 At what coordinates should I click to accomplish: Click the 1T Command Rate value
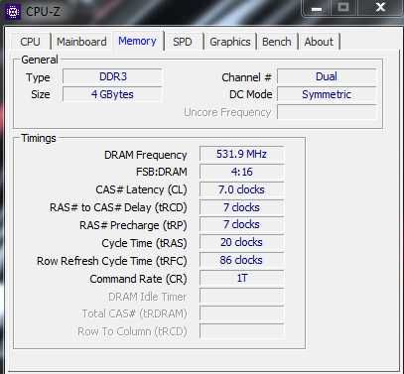pyautogui.click(x=241, y=278)
